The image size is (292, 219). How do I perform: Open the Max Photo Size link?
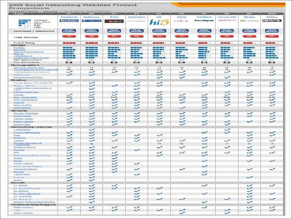tap(25, 97)
